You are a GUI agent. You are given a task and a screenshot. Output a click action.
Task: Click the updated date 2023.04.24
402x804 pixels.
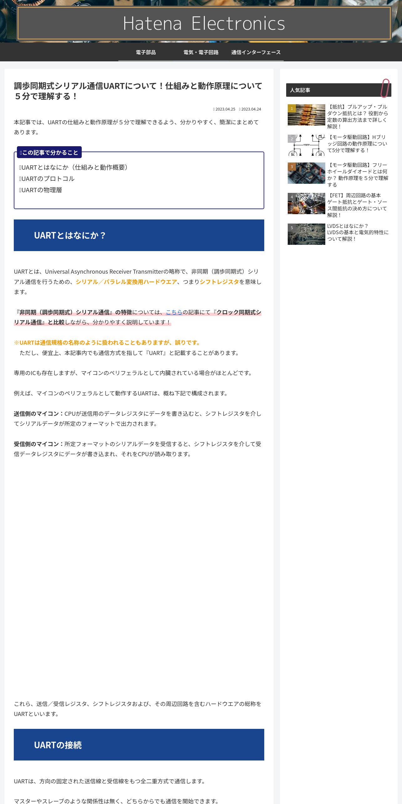coord(250,109)
